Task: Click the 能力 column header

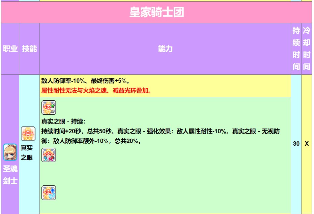Action: (165, 49)
